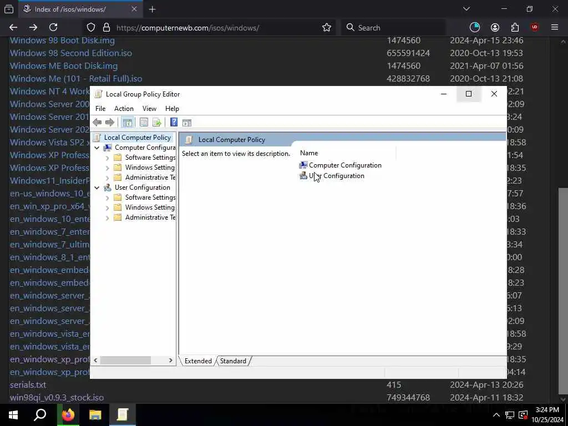
Task: Bookmark this page with the star icon
Action: tap(327, 28)
